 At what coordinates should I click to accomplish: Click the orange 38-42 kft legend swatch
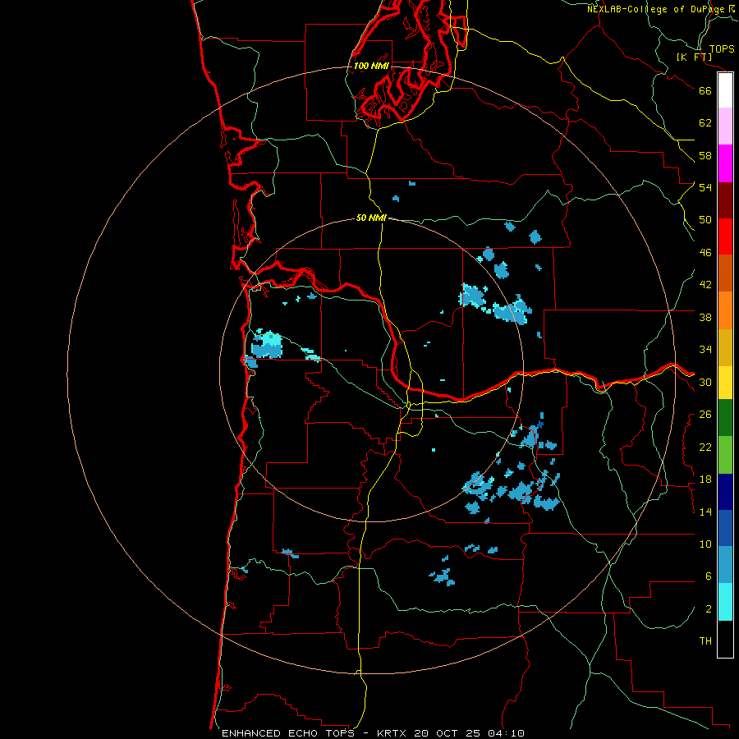[725, 310]
